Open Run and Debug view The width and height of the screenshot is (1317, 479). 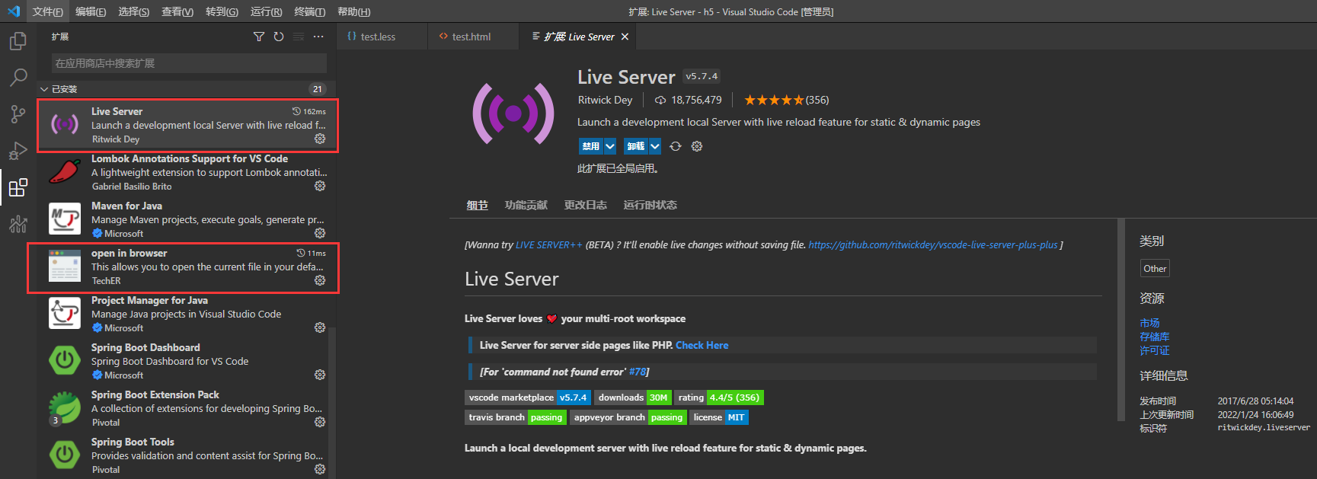tap(18, 151)
